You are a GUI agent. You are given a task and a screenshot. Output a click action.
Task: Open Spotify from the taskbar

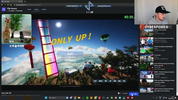pyautogui.click(x=87, y=98)
